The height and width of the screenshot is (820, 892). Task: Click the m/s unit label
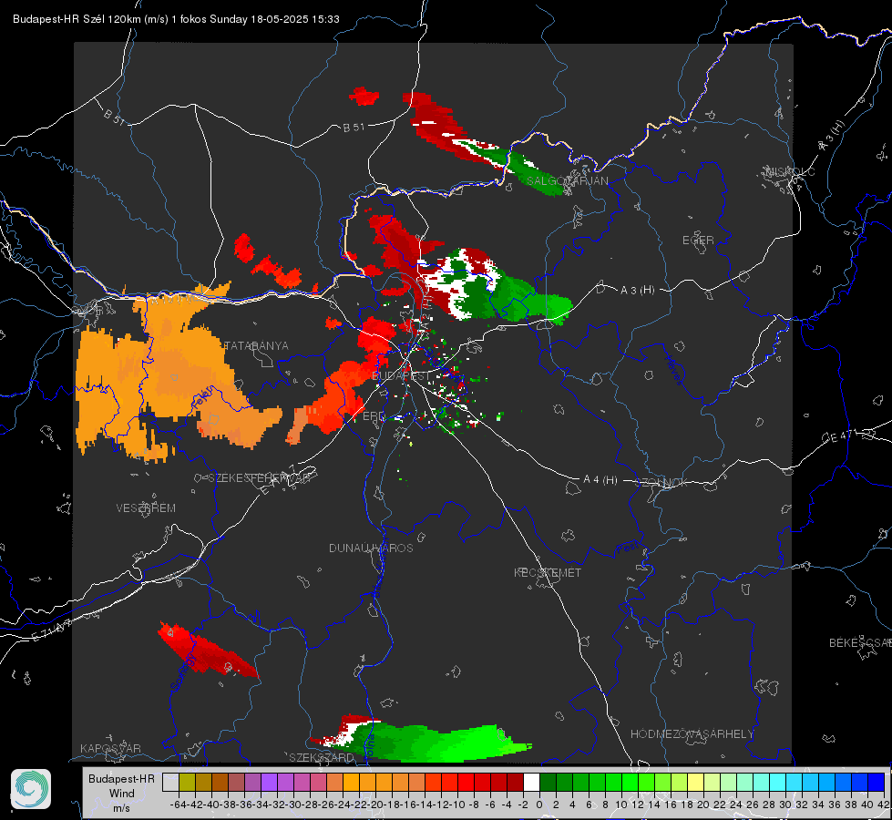pos(122,807)
